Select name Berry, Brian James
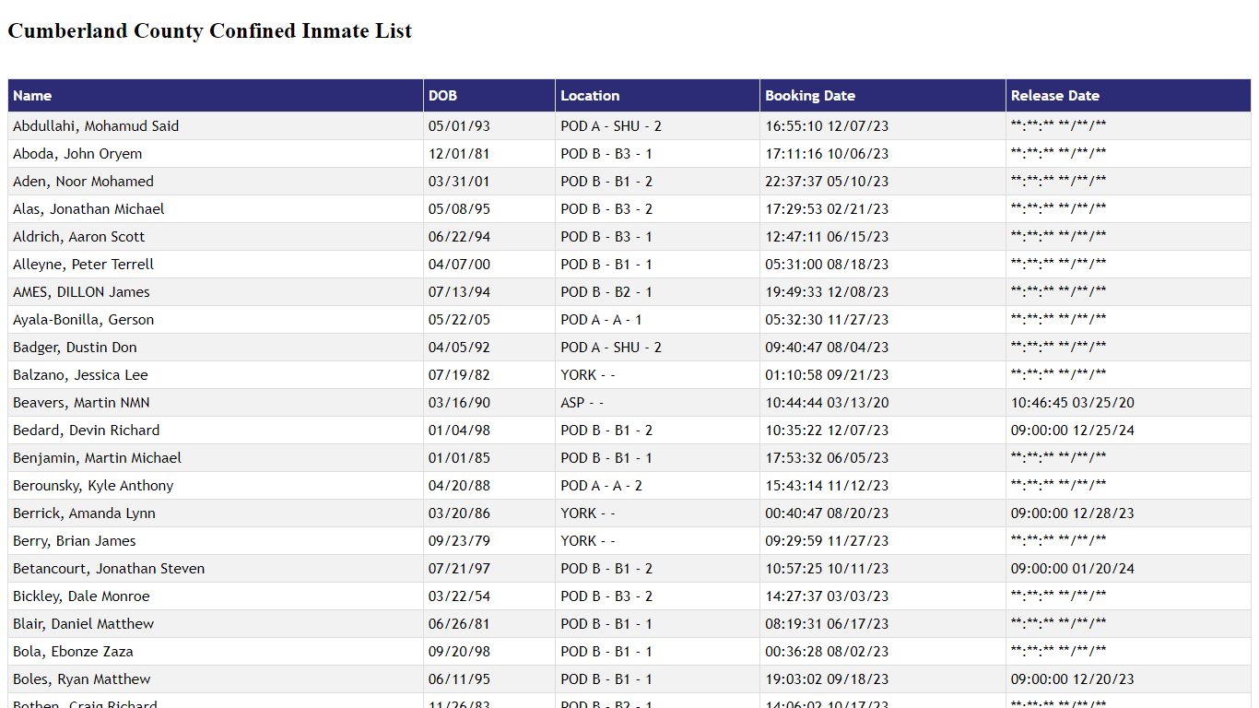The height and width of the screenshot is (708, 1259). [x=75, y=541]
